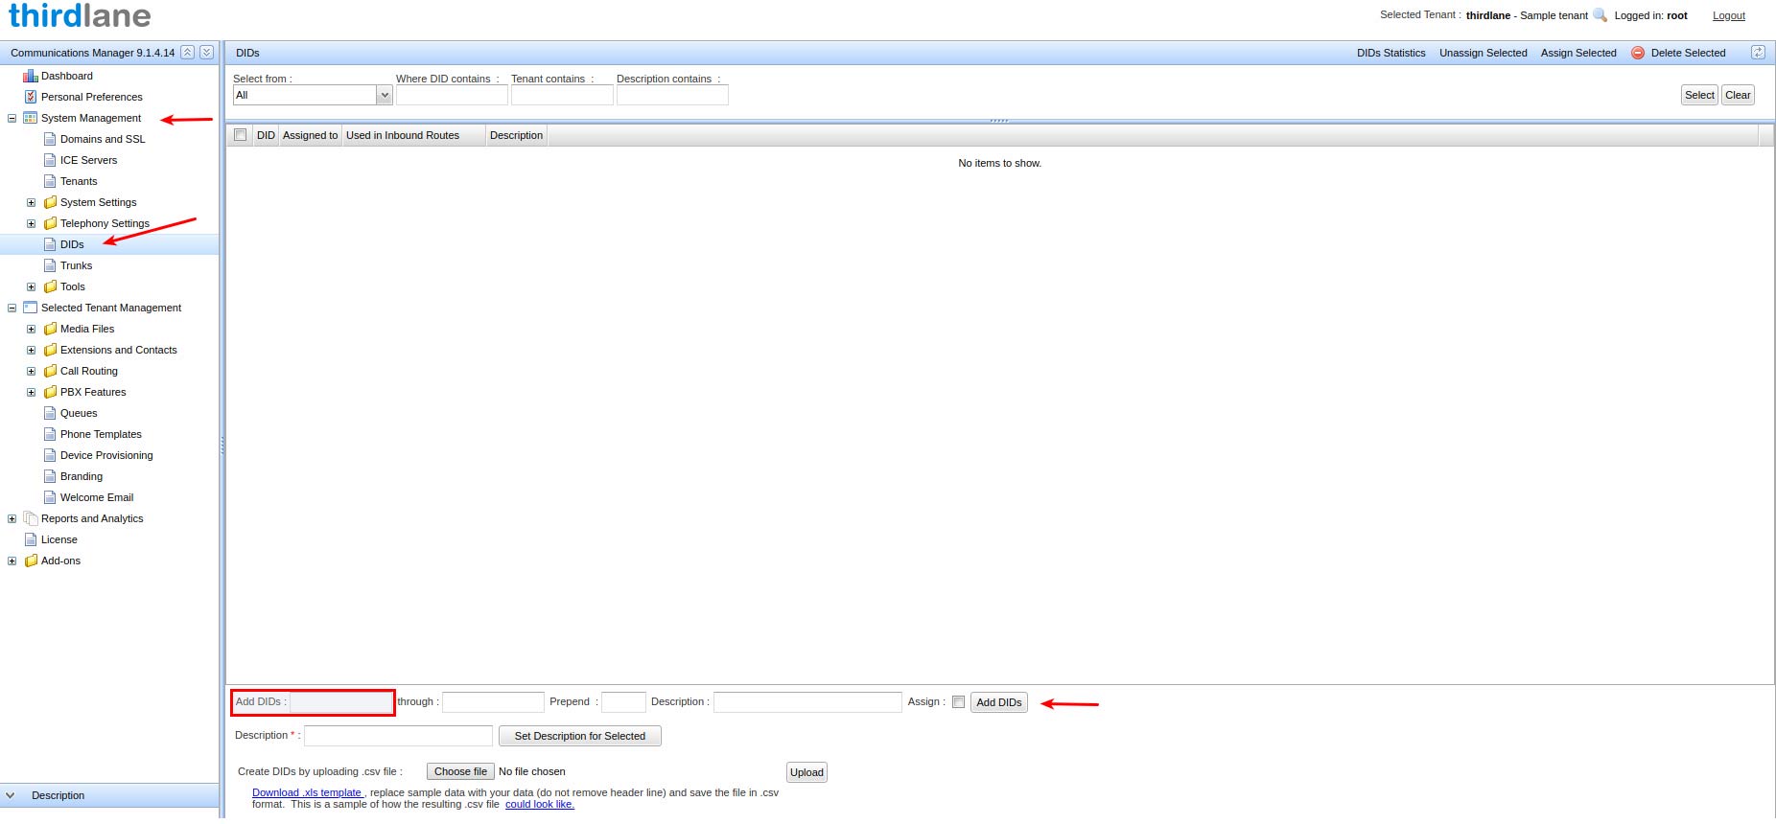This screenshot has height=824, width=1776.
Task: Expand the Telephony Settings folder
Action: click(x=31, y=223)
